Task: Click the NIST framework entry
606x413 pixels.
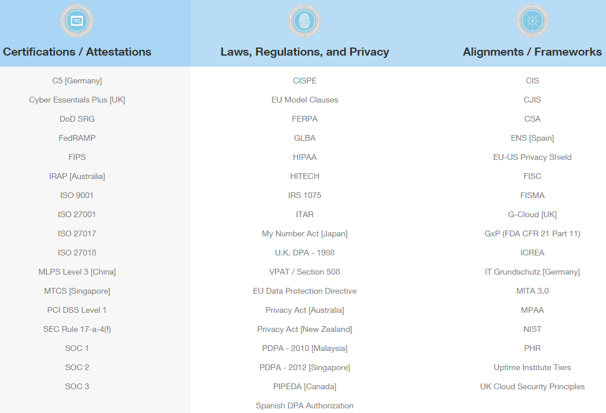Action: pyautogui.click(x=532, y=329)
